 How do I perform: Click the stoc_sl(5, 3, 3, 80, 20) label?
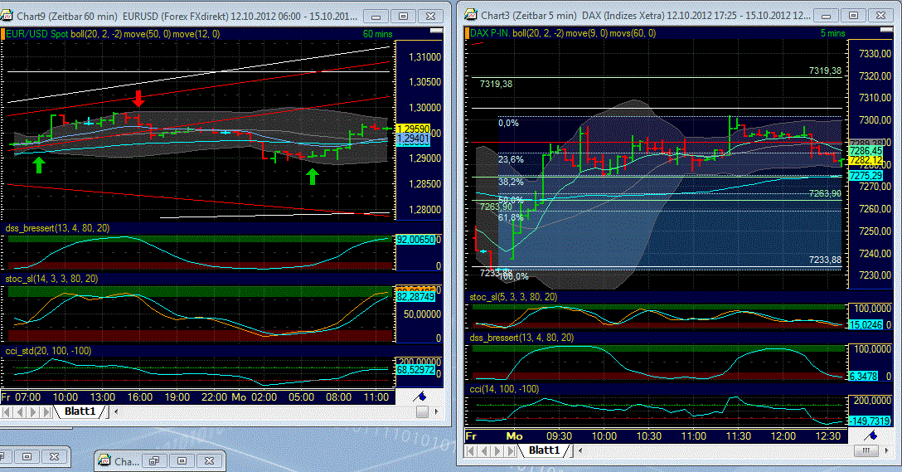point(513,297)
